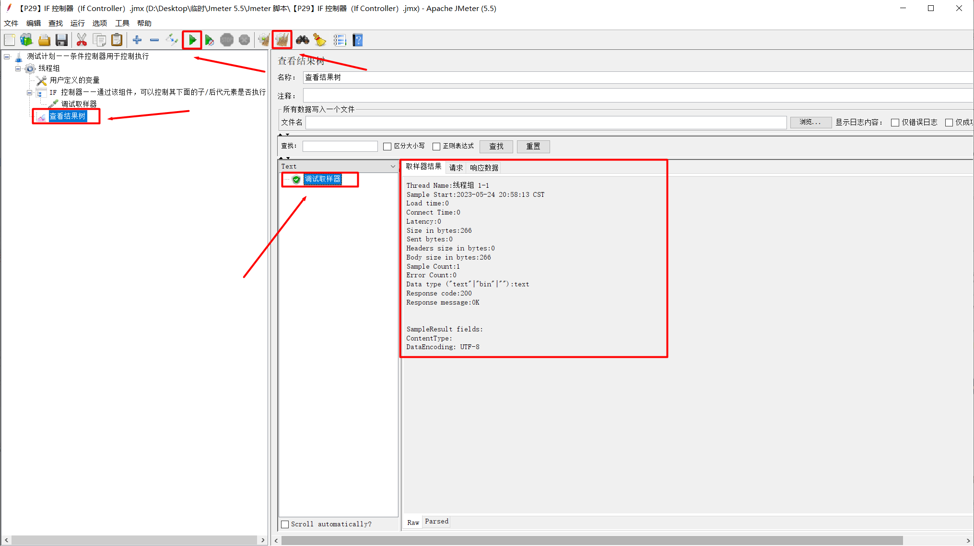Click the Clear results icon
This screenshot has width=974, height=546.
(283, 40)
